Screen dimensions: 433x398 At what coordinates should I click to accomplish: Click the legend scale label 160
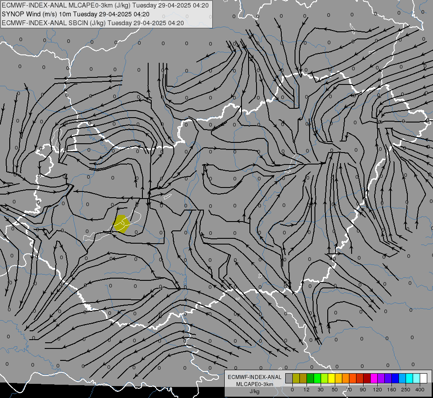pos(391,390)
